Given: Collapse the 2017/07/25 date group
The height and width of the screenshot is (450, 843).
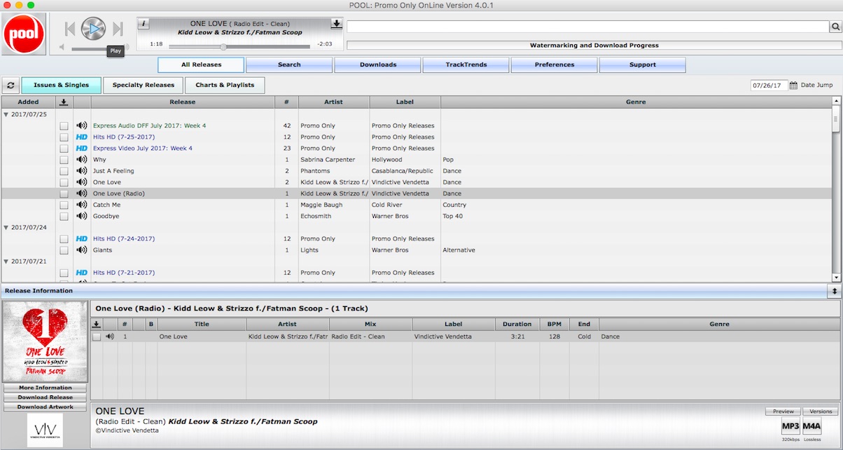Looking at the screenshot, I should tap(6, 114).
